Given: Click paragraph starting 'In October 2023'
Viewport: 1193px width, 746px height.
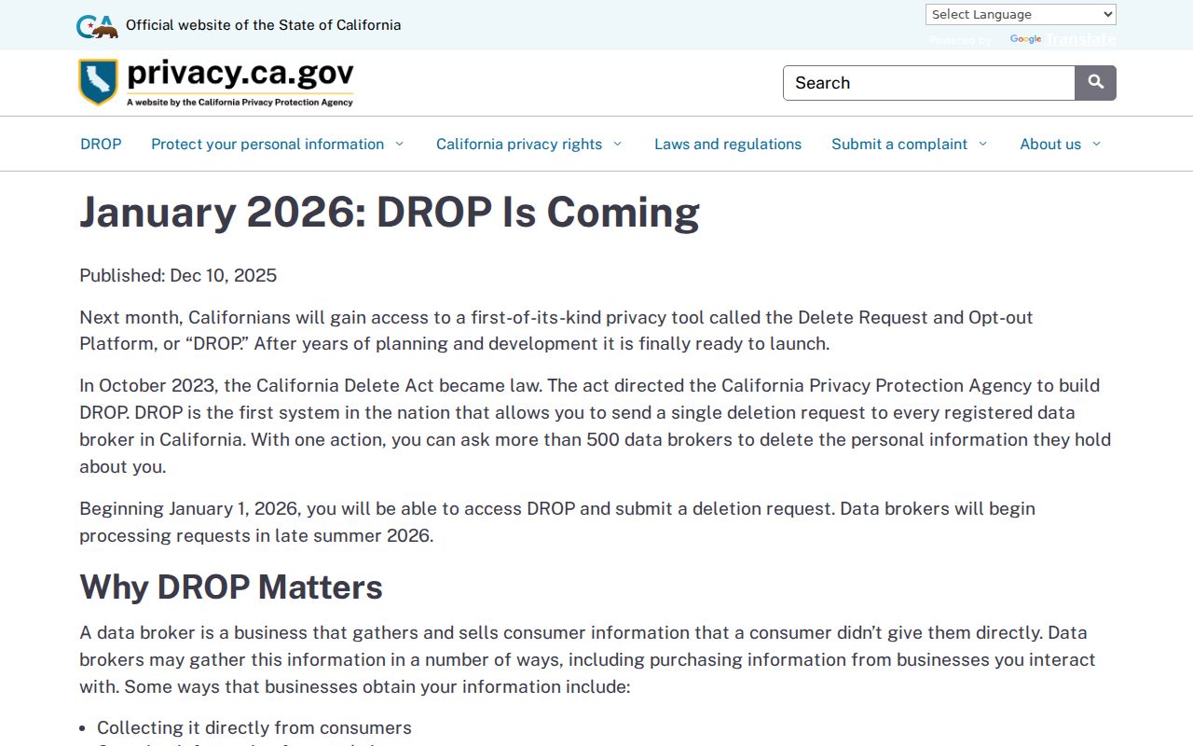Looking at the screenshot, I should pos(596,426).
